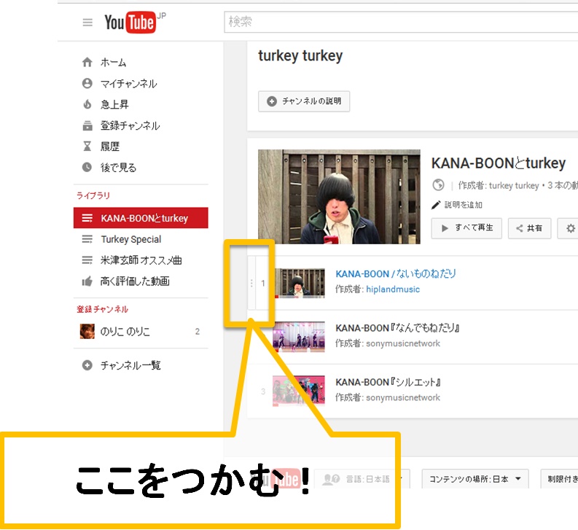578x530 pixels.
Task: Open the hamburger guide menu icon
Action: click(87, 23)
